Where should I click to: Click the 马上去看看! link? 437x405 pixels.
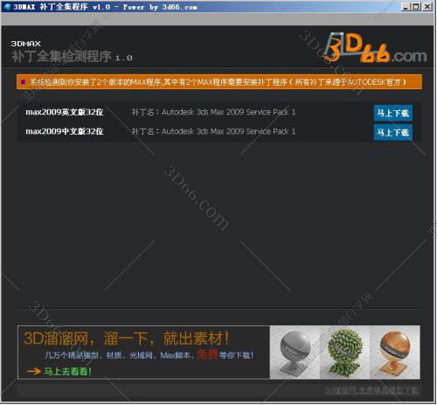(67, 371)
